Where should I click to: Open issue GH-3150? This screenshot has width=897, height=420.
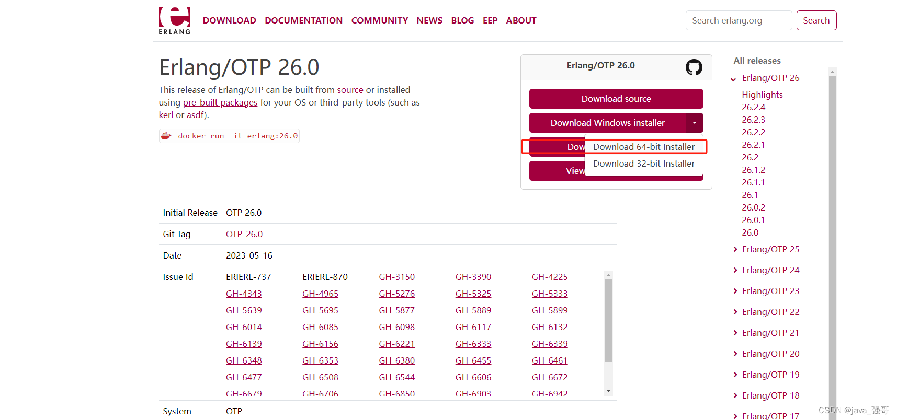tap(396, 277)
